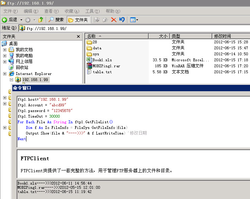The height and width of the screenshot is (199, 250).
Task: Collapse the 192.168.1.99 tree node
Action: [12, 80]
